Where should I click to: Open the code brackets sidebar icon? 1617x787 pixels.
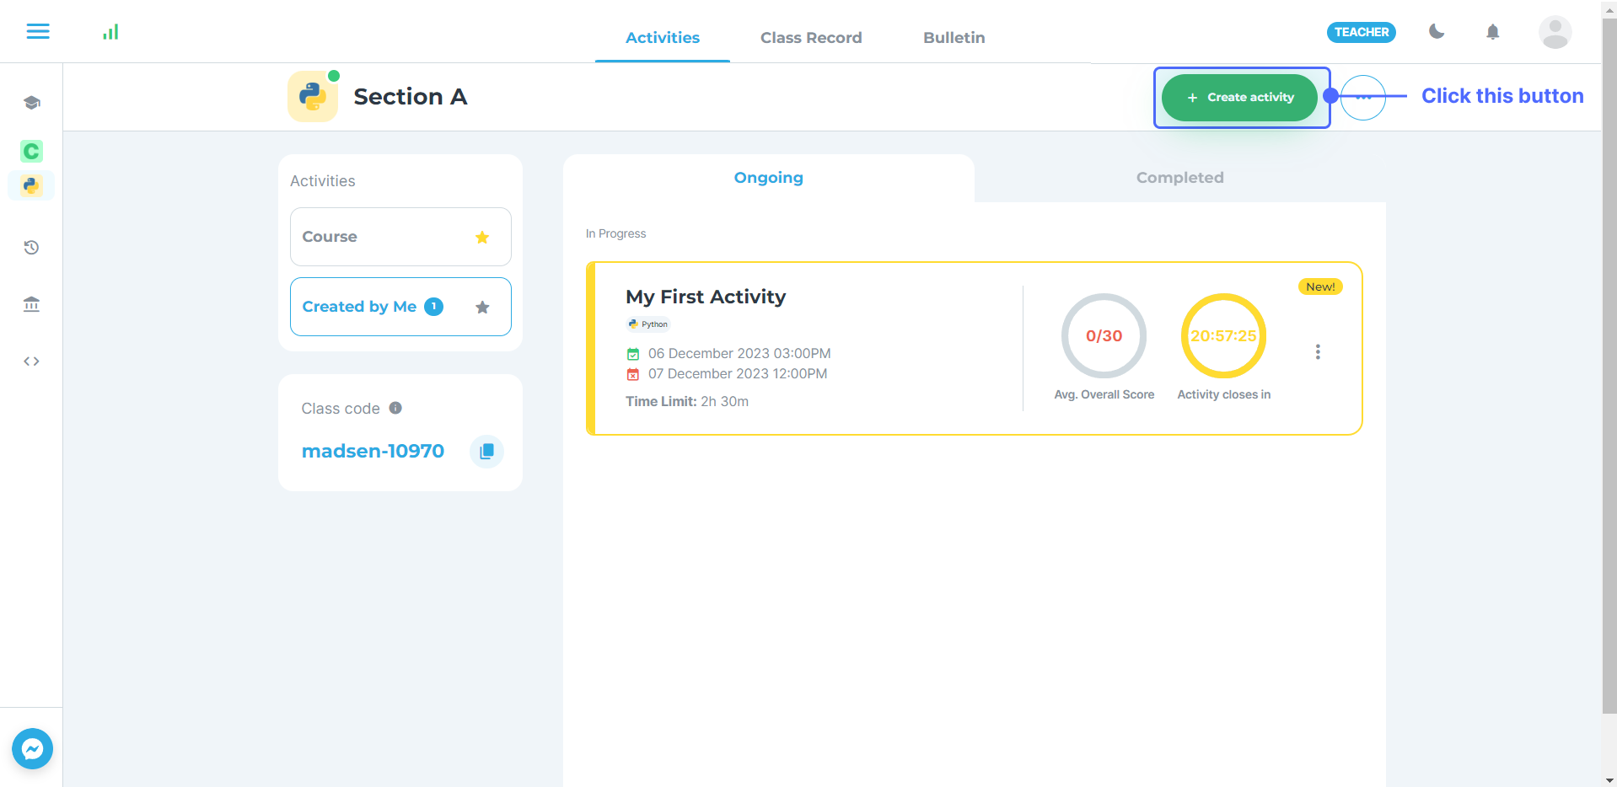click(x=32, y=361)
